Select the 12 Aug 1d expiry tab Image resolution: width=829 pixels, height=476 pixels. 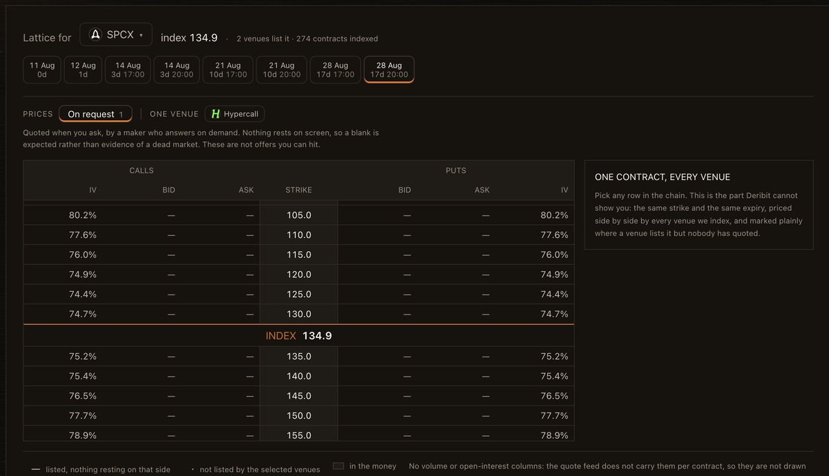click(x=84, y=70)
